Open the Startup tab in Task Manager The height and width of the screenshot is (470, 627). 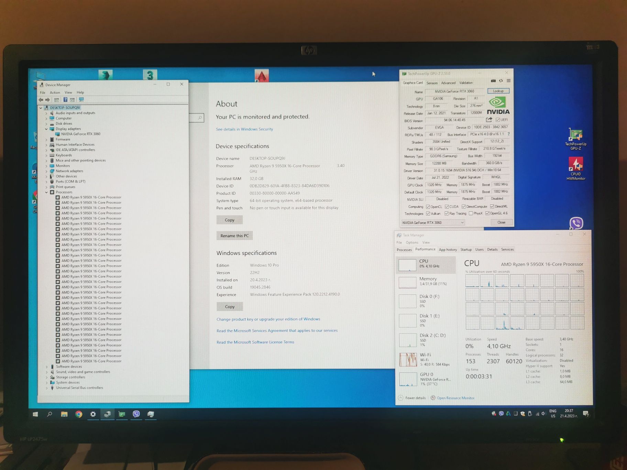[x=466, y=250]
